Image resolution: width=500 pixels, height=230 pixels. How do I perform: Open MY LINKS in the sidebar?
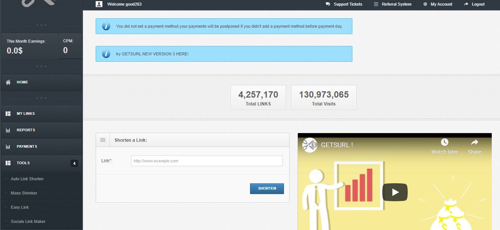[x=41, y=114]
